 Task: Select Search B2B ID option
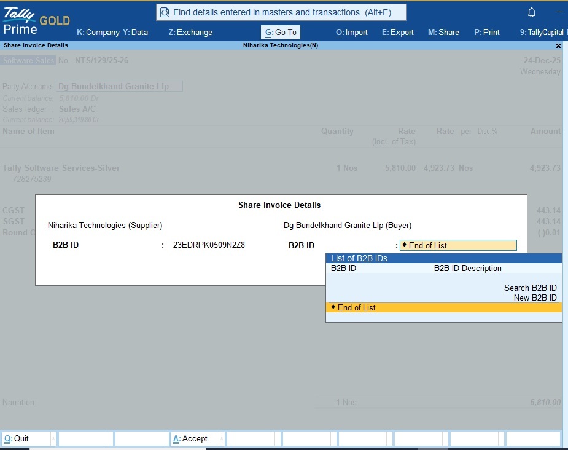pyautogui.click(x=530, y=288)
